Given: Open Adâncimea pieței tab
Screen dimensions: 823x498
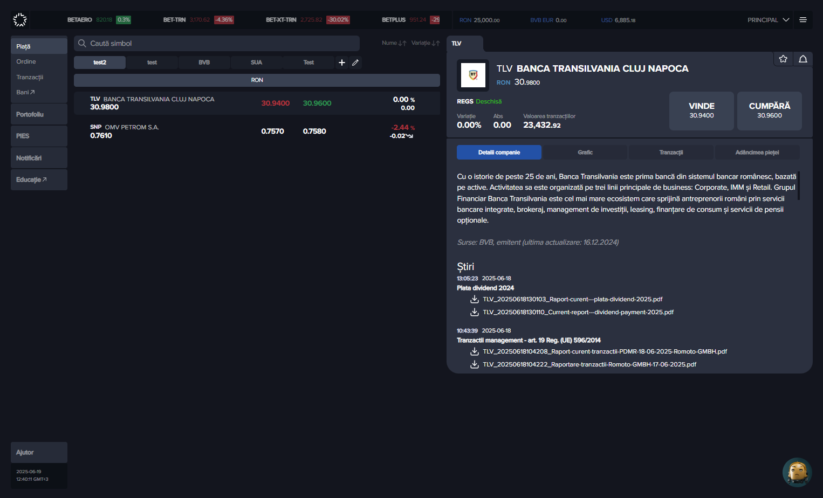Looking at the screenshot, I should click(757, 153).
